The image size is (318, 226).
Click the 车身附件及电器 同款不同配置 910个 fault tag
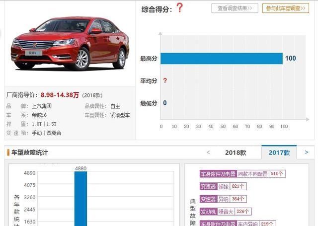coord(242,174)
